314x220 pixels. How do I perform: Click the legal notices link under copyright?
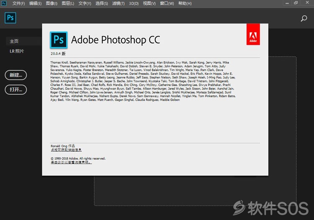[x=71, y=162]
